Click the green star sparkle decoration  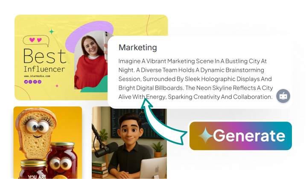[x=52, y=31]
